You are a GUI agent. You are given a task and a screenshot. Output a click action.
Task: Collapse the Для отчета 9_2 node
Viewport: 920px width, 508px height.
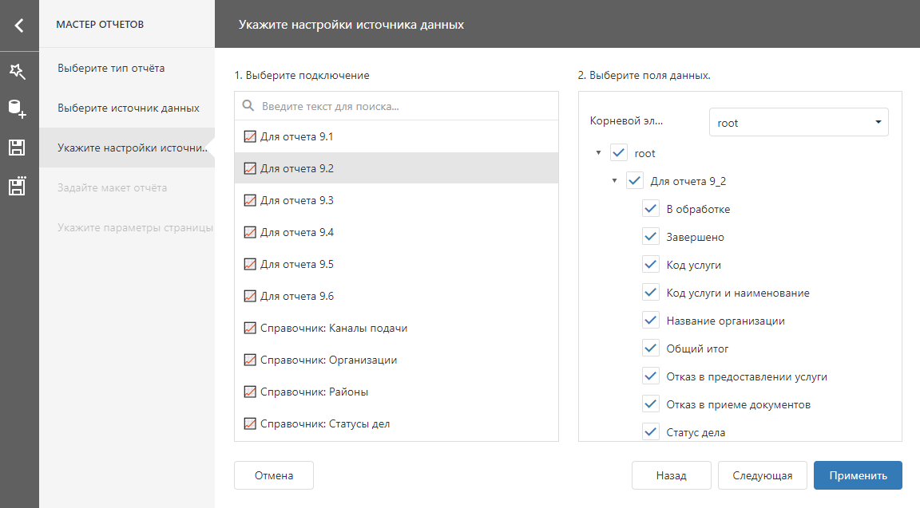point(614,181)
